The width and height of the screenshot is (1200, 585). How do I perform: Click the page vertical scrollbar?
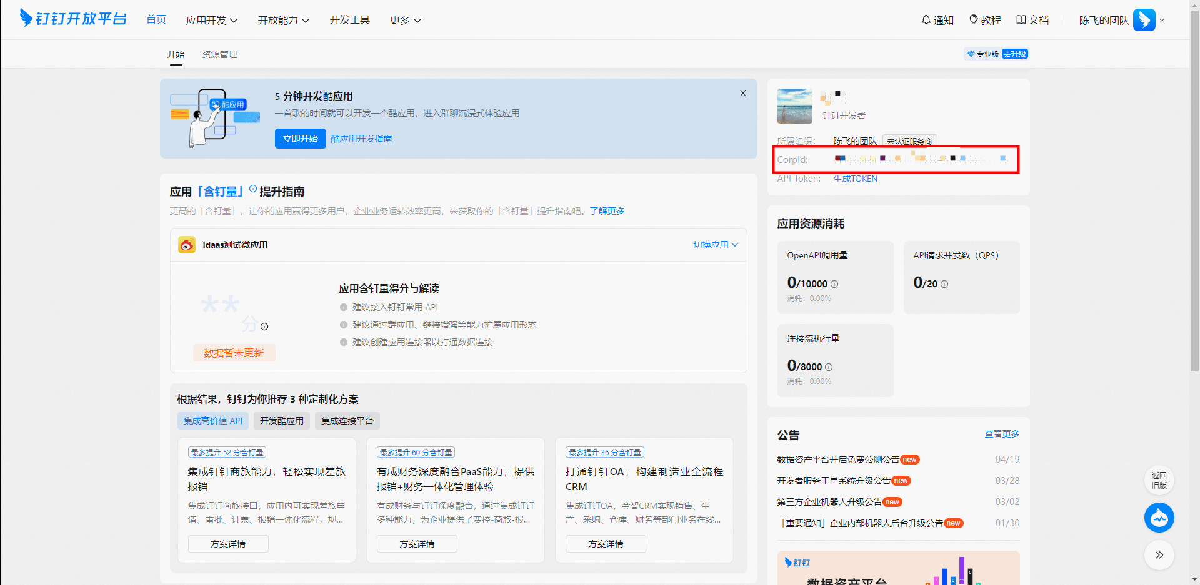(x=1194, y=187)
